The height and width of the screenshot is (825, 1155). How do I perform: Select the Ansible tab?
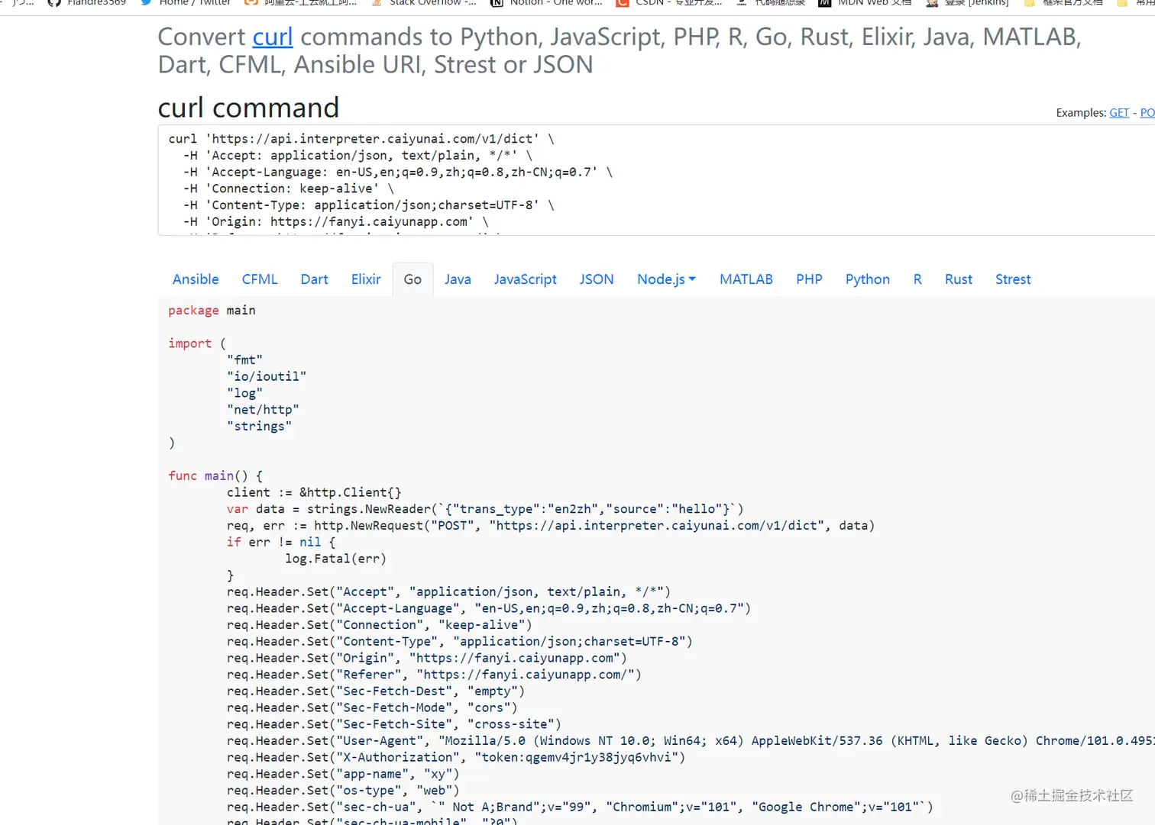196,279
